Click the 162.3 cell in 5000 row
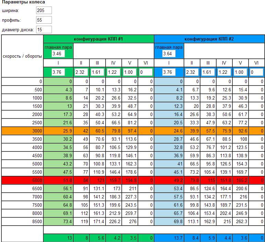 130,164
